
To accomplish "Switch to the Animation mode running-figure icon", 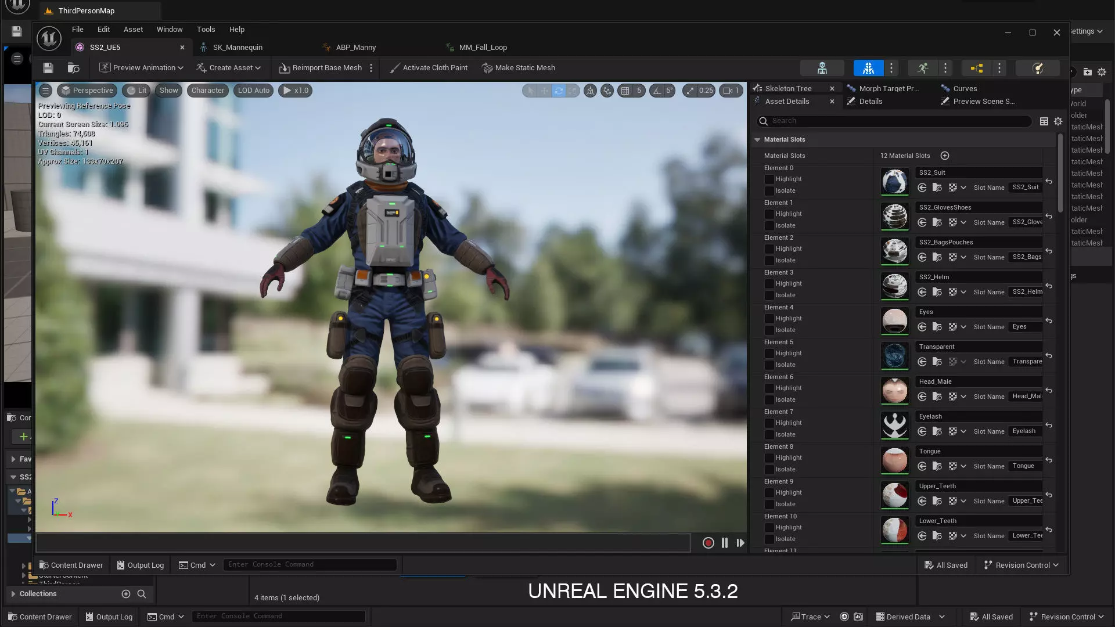I will (x=923, y=68).
